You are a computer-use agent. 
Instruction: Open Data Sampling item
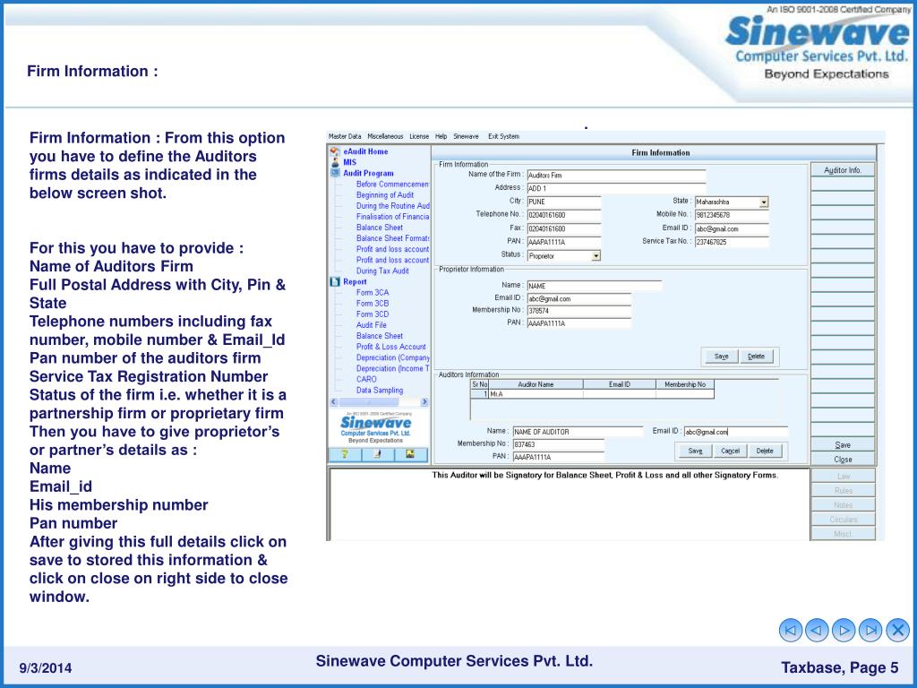tap(380, 391)
